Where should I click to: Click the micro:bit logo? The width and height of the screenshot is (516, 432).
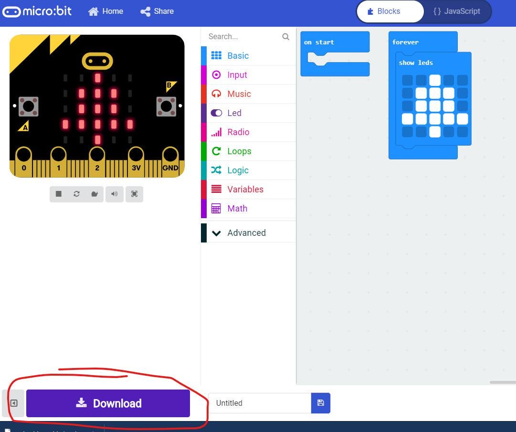[37, 11]
